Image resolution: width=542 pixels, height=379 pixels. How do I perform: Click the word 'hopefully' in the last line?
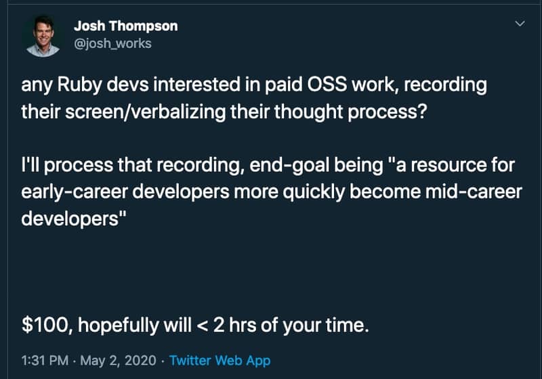(118, 326)
